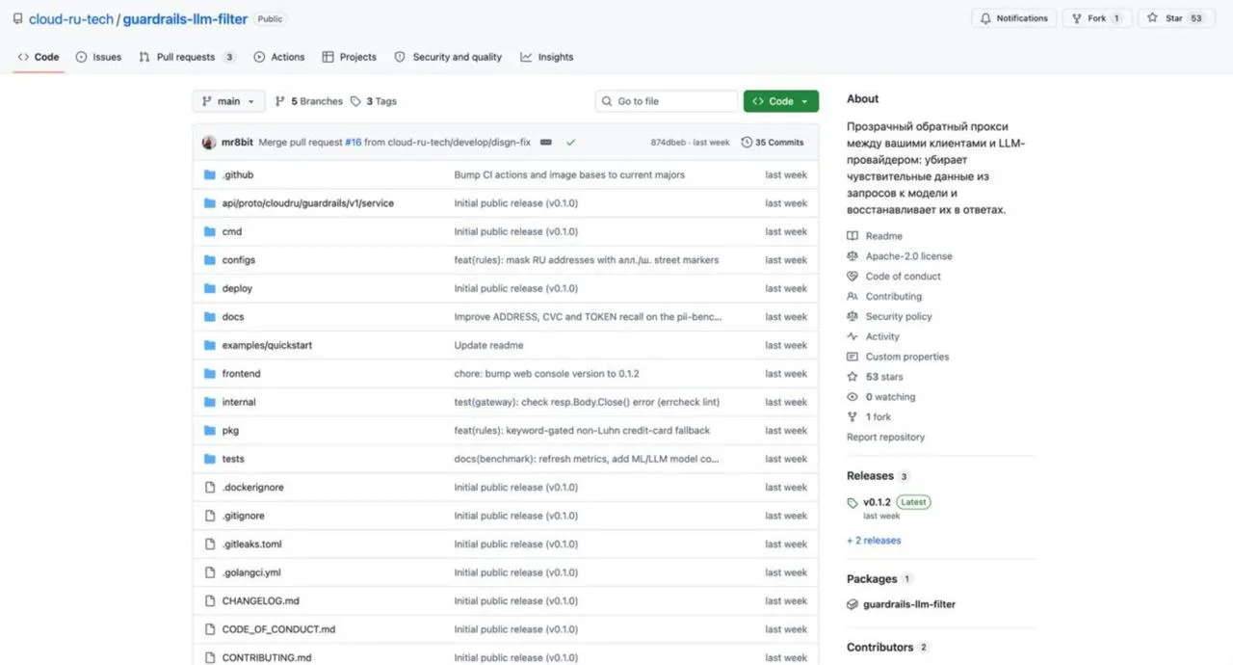The width and height of the screenshot is (1233, 665).
Task: Open commit 'Bump CI actions and image bases'
Action: 569,175
